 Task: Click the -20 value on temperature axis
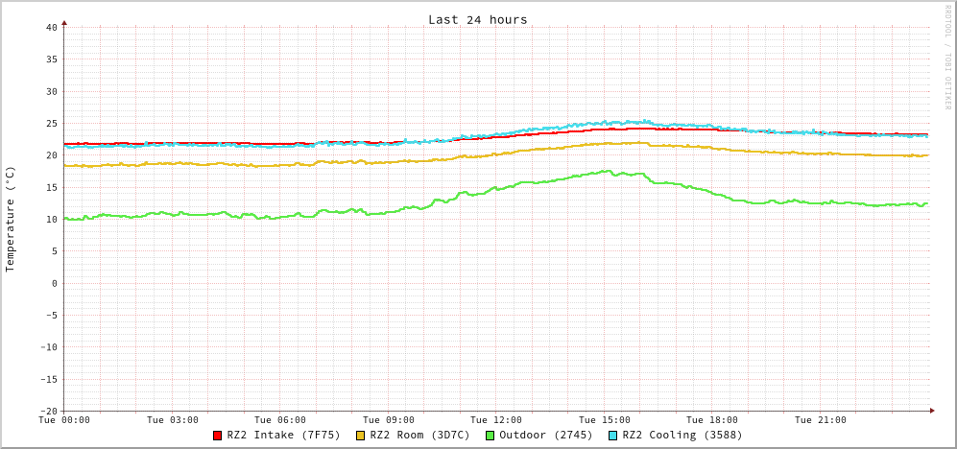click(48, 411)
